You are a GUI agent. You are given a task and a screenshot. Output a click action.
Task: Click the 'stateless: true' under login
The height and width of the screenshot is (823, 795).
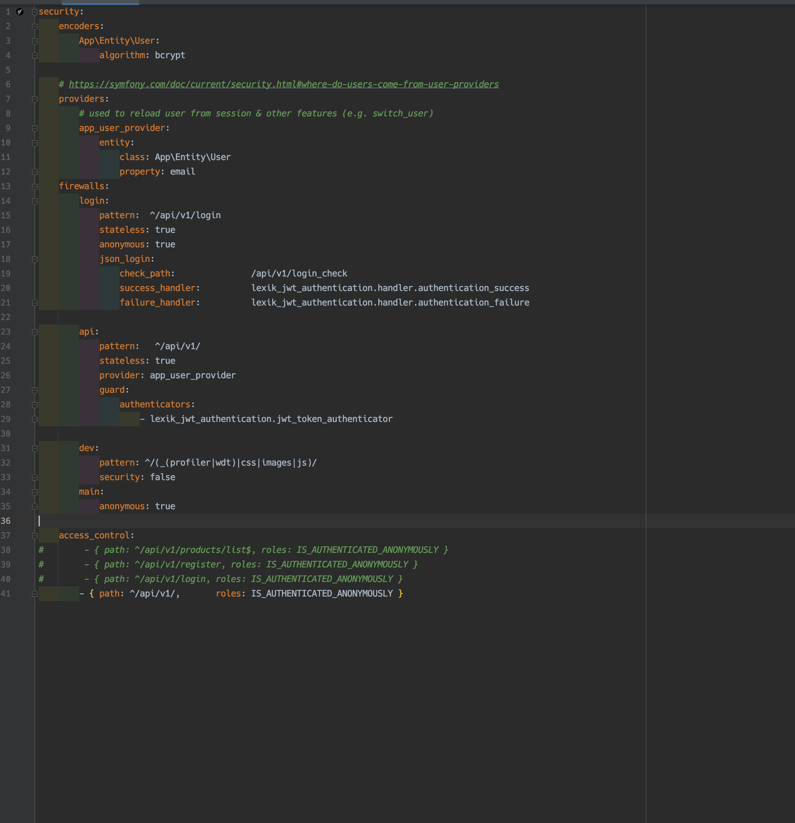coord(165,230)
